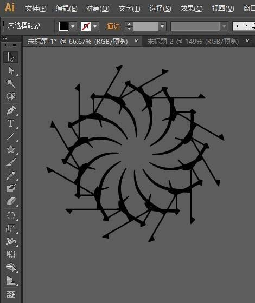This screenshot has height=303, width=255.
Task: Click the Illustrator Ai logo
Action: [9, 8]
